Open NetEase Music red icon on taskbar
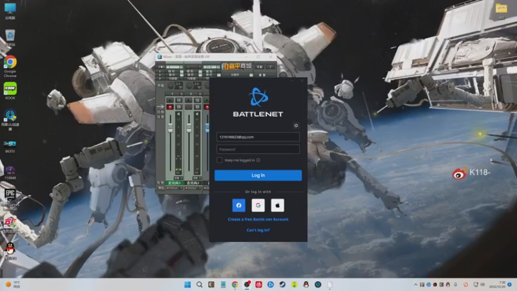The height and width of the screenshot is (291, 517). pos(259,285)
